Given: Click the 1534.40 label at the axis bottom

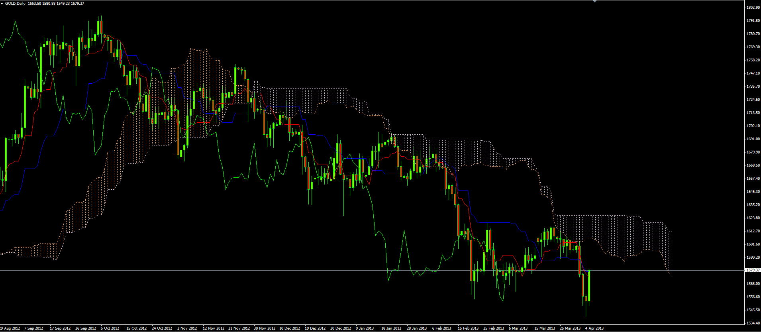Looking at the screenshot, I should coord(753,323).
